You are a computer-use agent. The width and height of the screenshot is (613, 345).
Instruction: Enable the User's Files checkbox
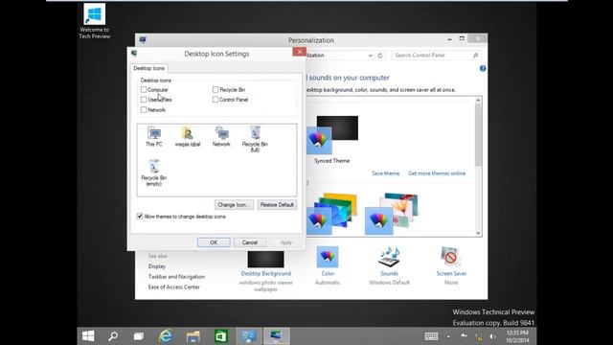(x=144, y=100)
